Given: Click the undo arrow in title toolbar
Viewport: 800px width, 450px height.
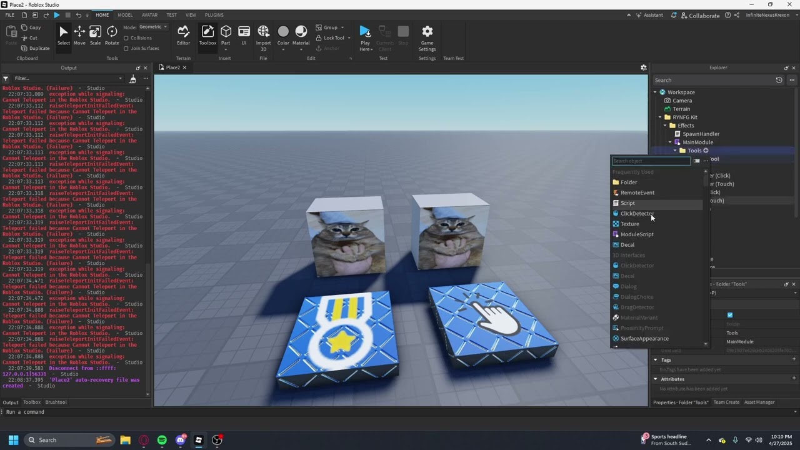Looking at the screenshot, I should point(78,15).
